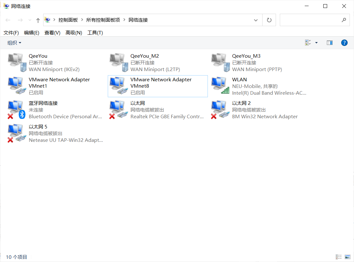
Task: Switch to large icons view in status bar
Action: coord(348,257)
